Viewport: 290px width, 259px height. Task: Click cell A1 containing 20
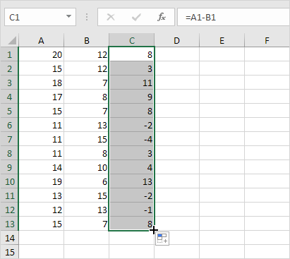click(41, 54)
